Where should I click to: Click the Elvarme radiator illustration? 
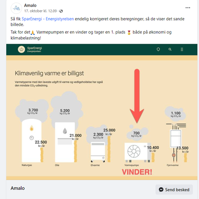click(98, 152)
